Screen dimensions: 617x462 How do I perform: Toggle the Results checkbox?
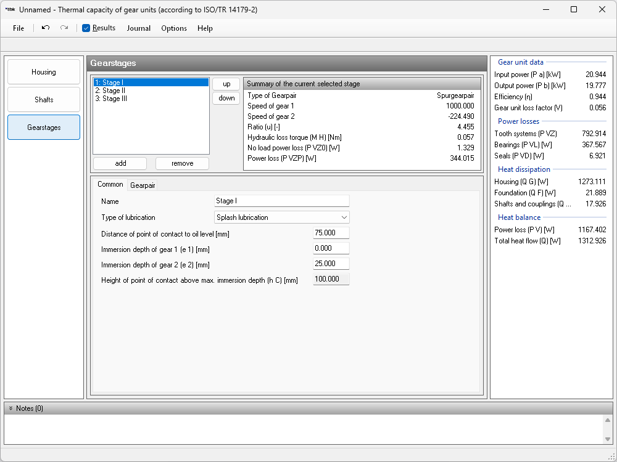pos(86,28)
